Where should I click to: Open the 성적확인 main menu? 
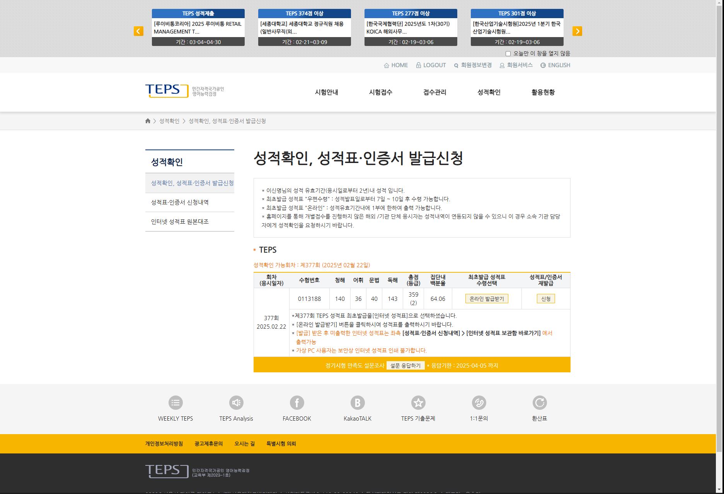(489, 92)
